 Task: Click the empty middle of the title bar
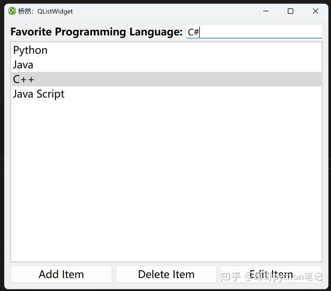click(x=167, y=11)
